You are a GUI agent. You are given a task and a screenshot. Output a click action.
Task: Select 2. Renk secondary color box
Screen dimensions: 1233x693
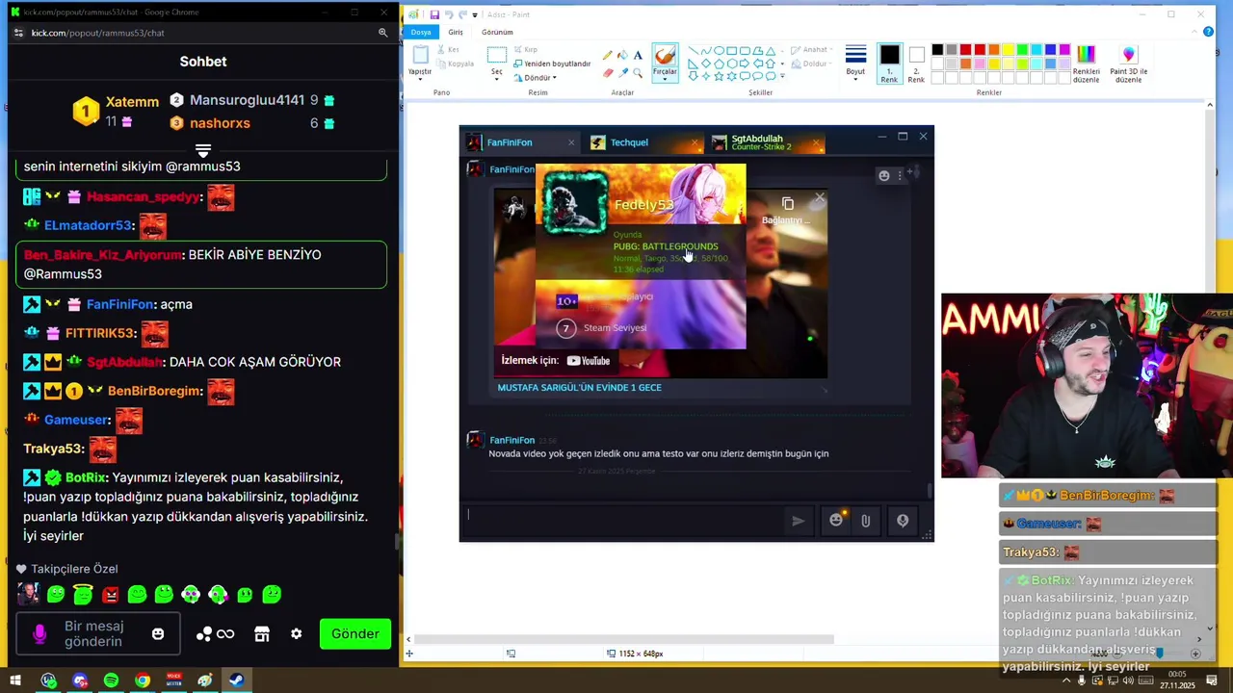click(916, 63)
